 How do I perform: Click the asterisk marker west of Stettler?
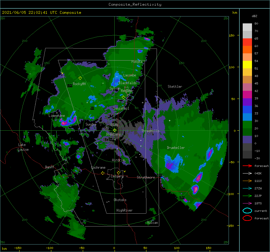[142, 103]
